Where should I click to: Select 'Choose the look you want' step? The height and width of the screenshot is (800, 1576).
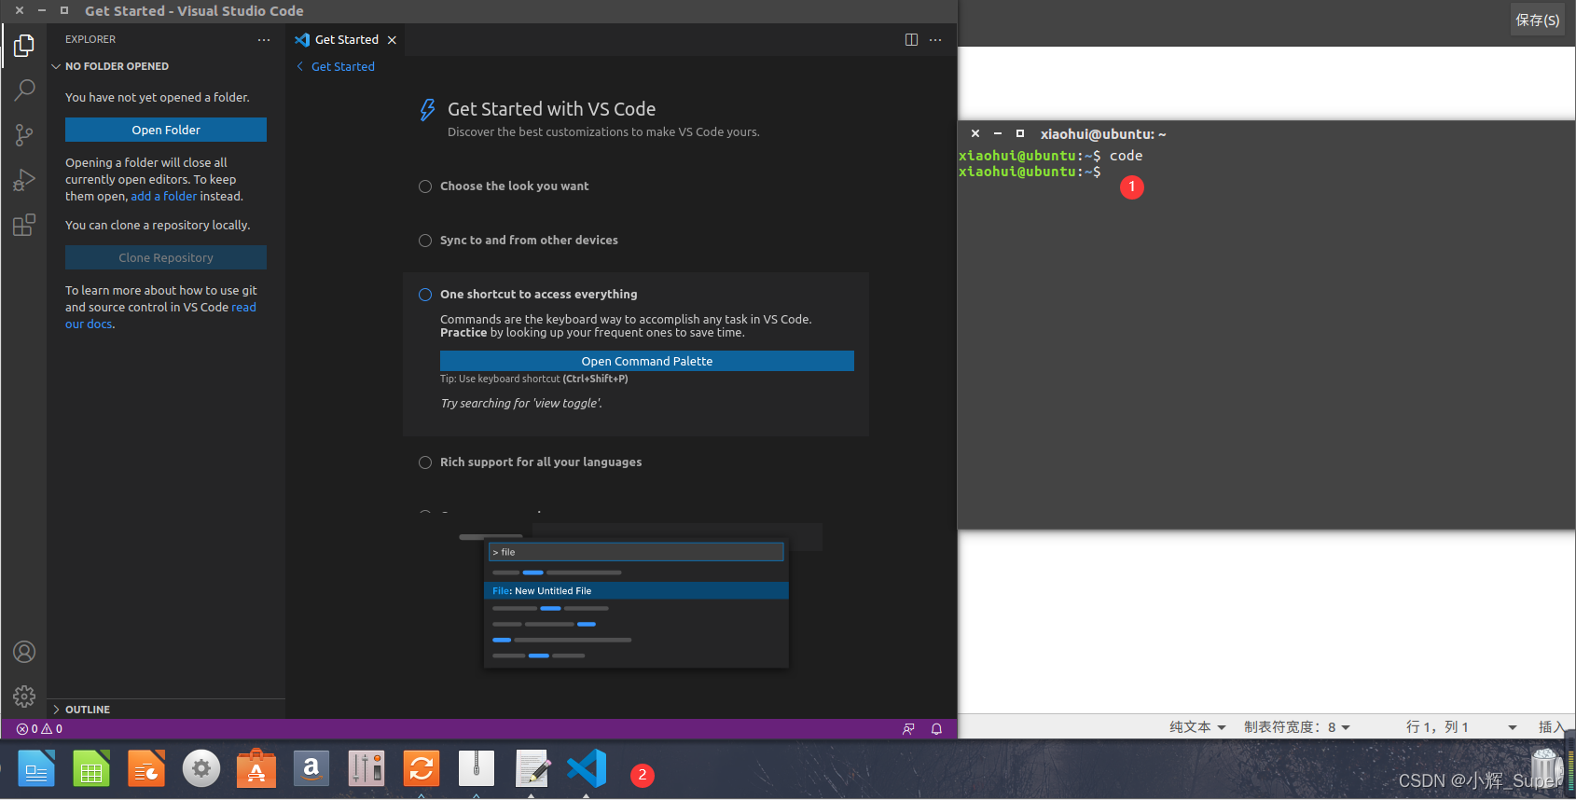pos(515,186)
